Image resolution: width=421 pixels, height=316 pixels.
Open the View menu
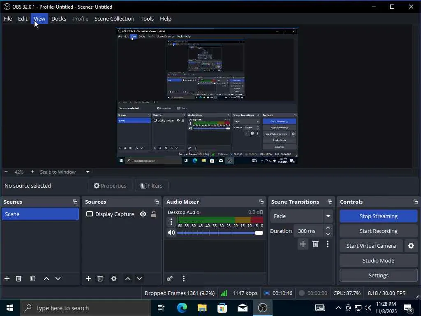39,19
